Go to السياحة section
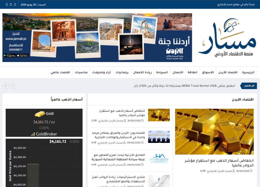 [162, 72]
